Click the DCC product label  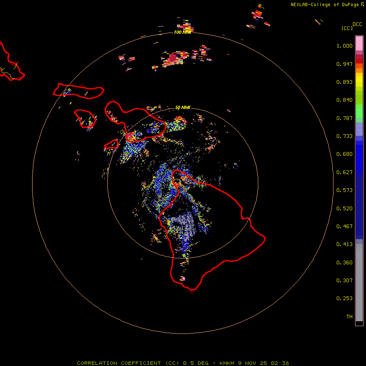[x=357, y=24]
